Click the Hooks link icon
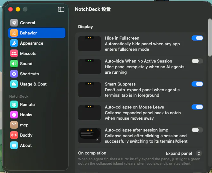The width and height of the screenshot is (212, 173). [x=14, y=115]
